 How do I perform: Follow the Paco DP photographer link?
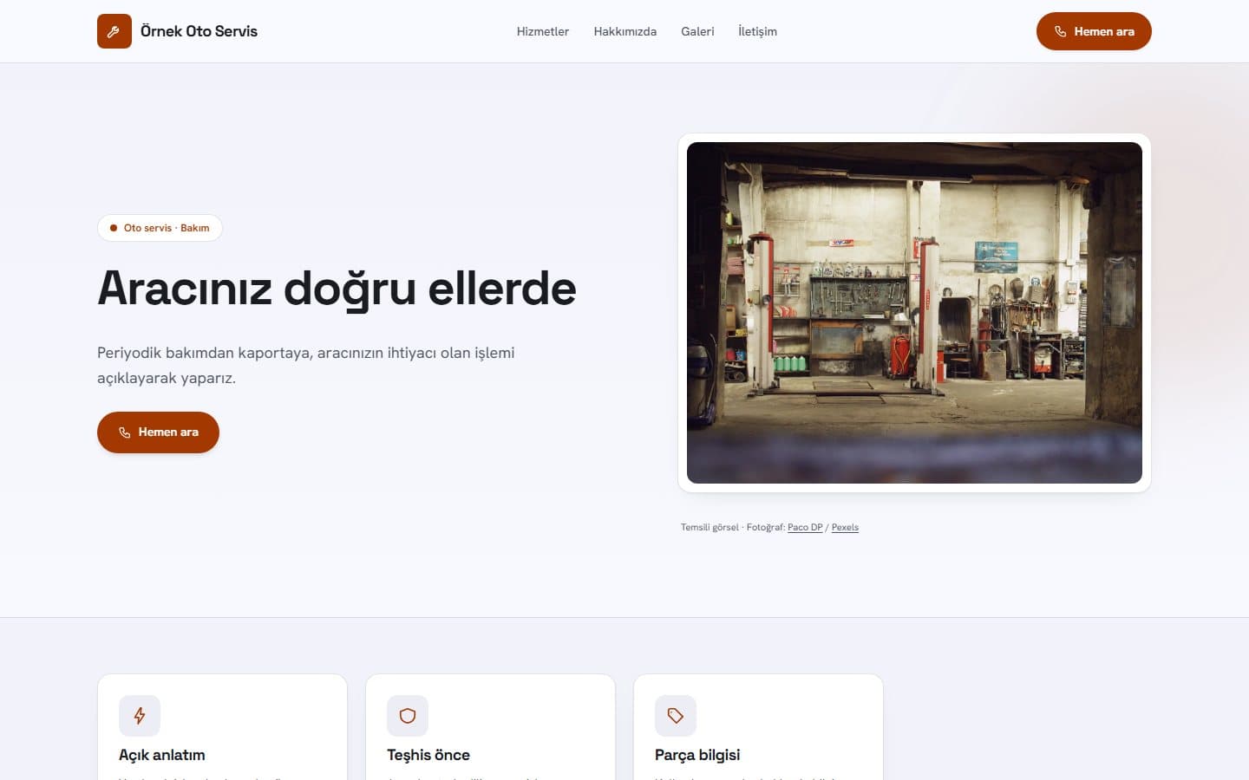[x=805, y=527]
